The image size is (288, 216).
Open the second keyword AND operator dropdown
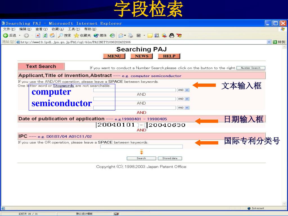coord(187,99)
